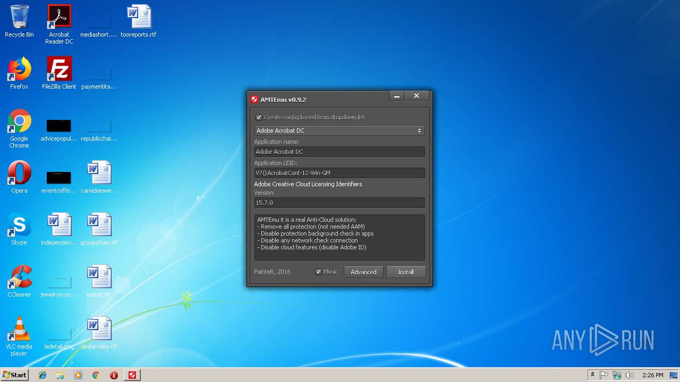Launch Firefox from the desktop
Viewport: 680px width, 382px height.
click(x=19, y=74)
